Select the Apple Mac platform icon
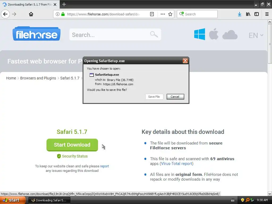 pyautogui.click(x=214, y=34)
